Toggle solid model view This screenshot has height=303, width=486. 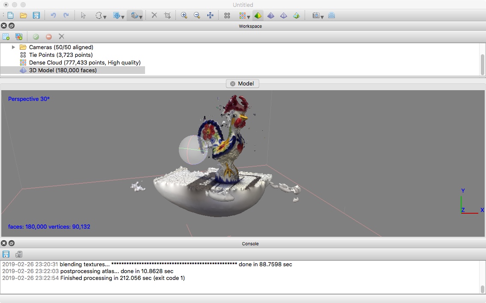point(270,15)
